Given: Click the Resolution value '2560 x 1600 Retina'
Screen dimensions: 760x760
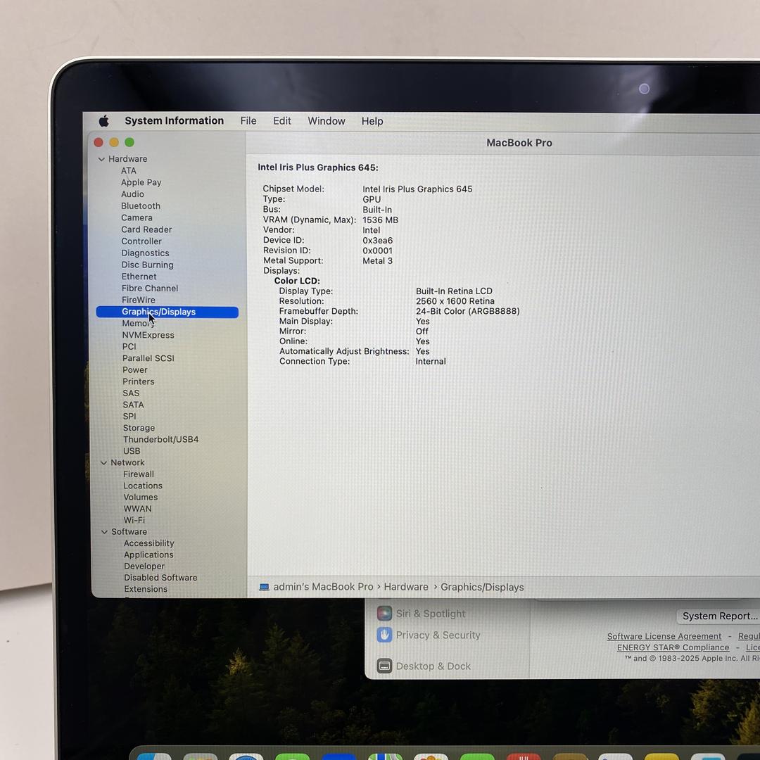Looking at the screenshot, I should click(x=455, y=301).
